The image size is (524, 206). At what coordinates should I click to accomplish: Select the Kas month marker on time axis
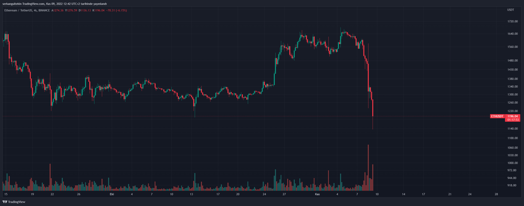(317, 194)
